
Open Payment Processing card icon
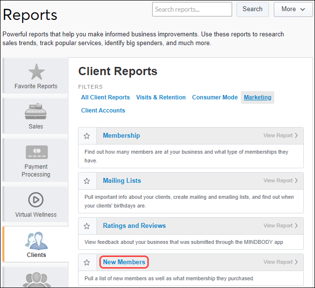point(36,152)
